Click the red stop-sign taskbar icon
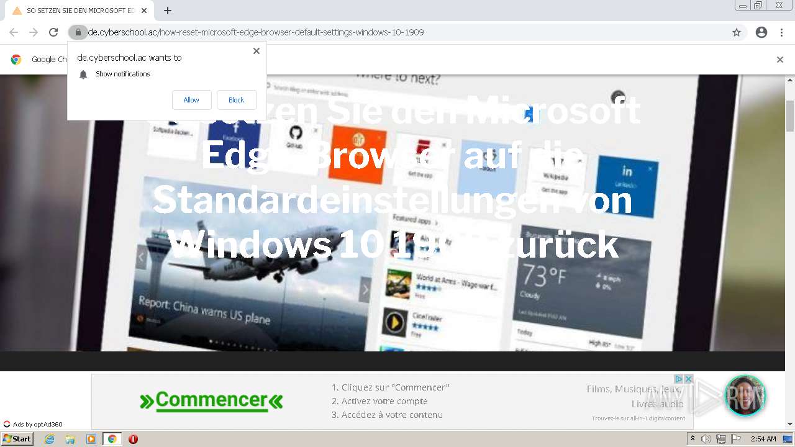795x447 pixels. (x=133, y=439)
